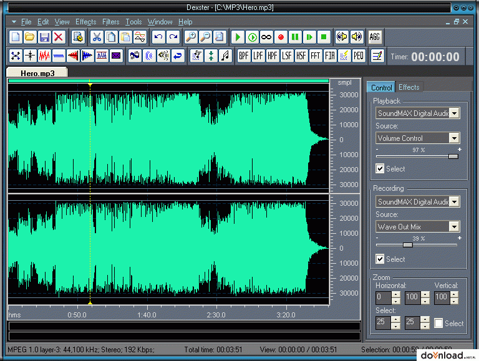Start playback with the green Play button
The width and height of the screenshot is (479, 361).
(238, 37)
